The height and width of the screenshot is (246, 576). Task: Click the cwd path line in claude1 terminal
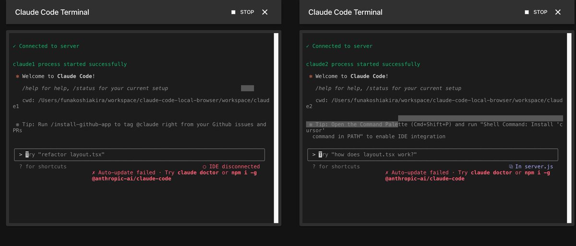(141, 103)
